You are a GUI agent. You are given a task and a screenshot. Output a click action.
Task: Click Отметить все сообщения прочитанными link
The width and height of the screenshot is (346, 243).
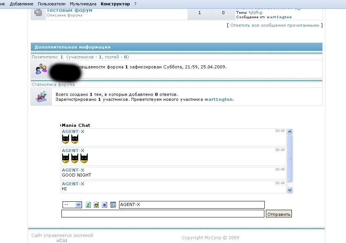275,25
